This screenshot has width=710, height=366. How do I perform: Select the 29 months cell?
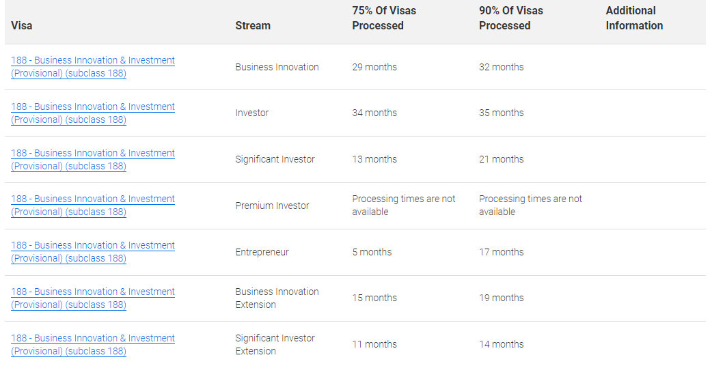click(x=374, y=67)
